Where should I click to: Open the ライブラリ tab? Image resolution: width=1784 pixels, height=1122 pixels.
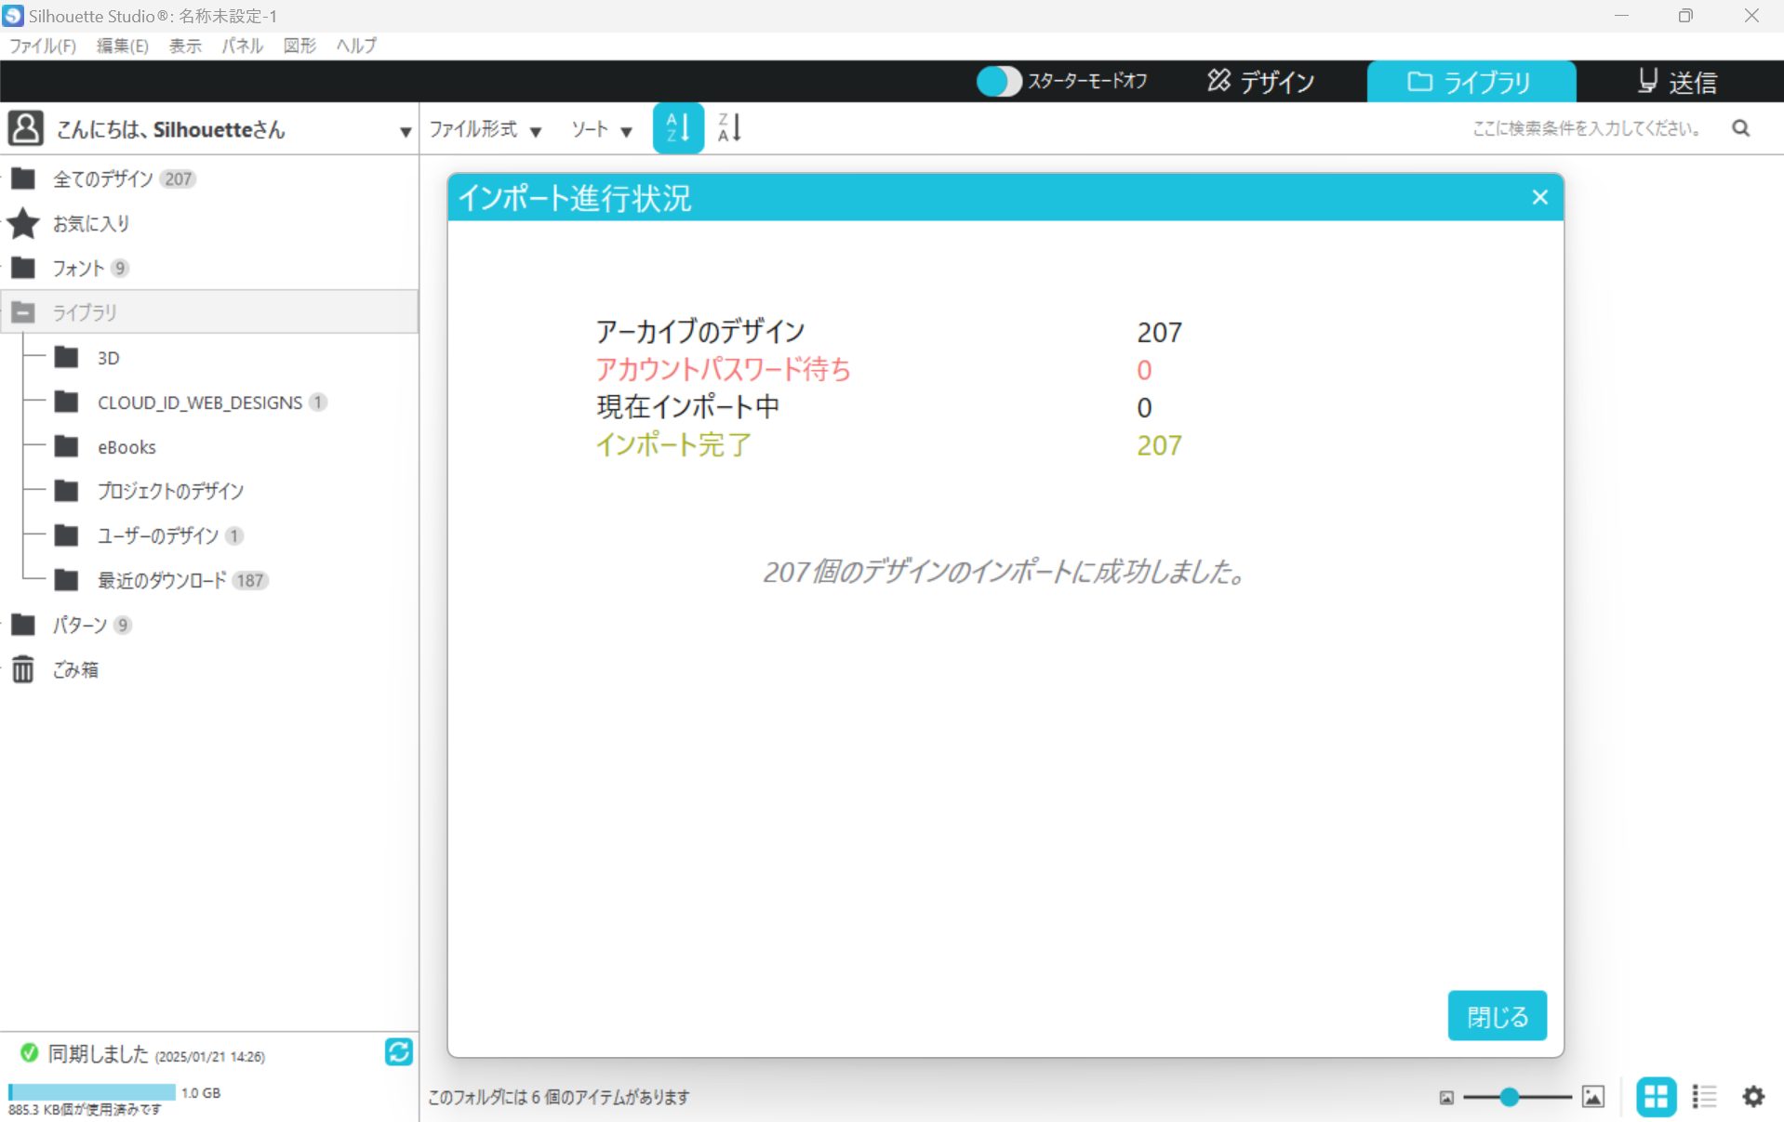pos(1471,82)
